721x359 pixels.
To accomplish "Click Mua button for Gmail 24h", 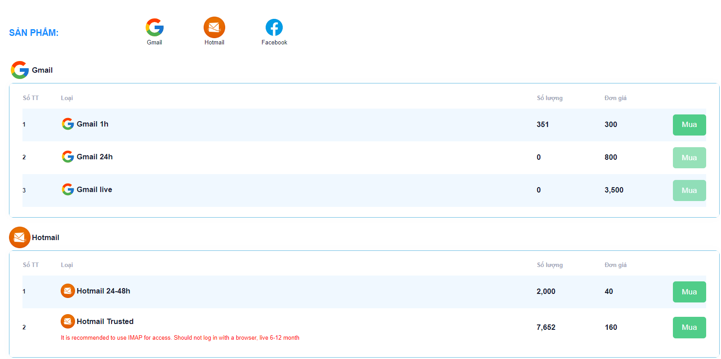I will [689, 158].
